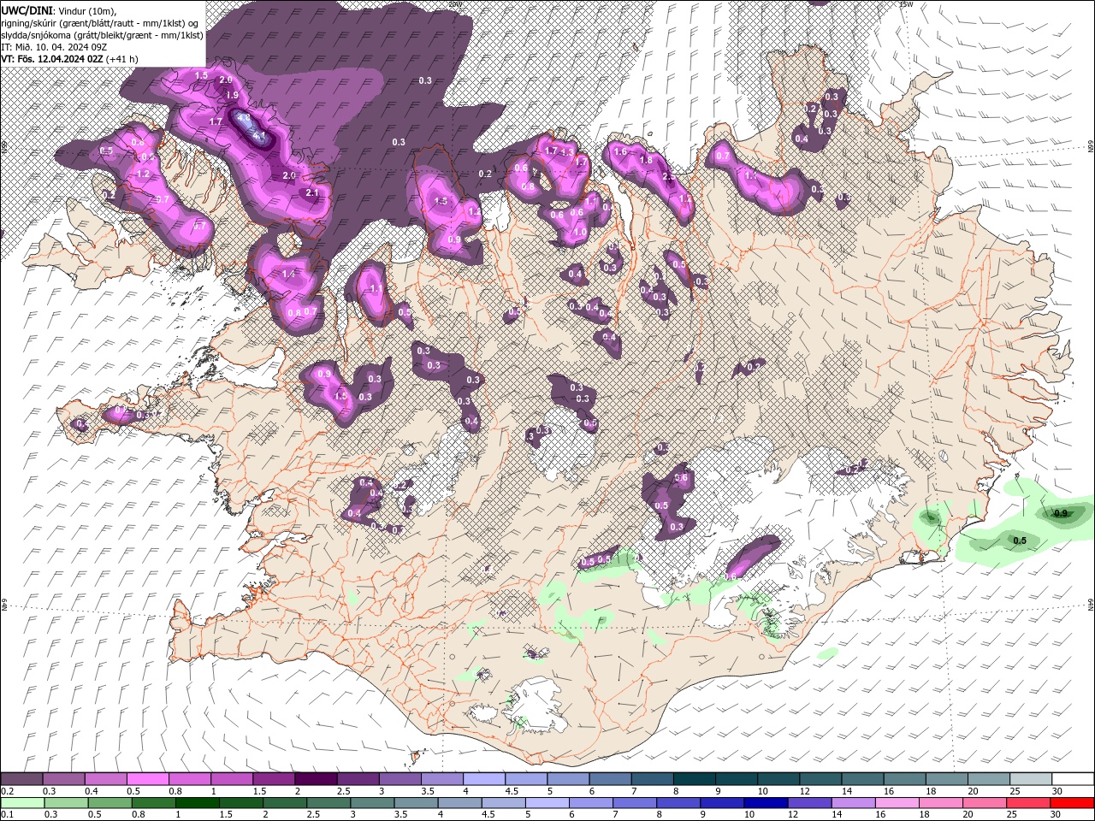Select the pure red rain swatch labeled 30
This screenshot has height=821, width=1095.
1074,803
